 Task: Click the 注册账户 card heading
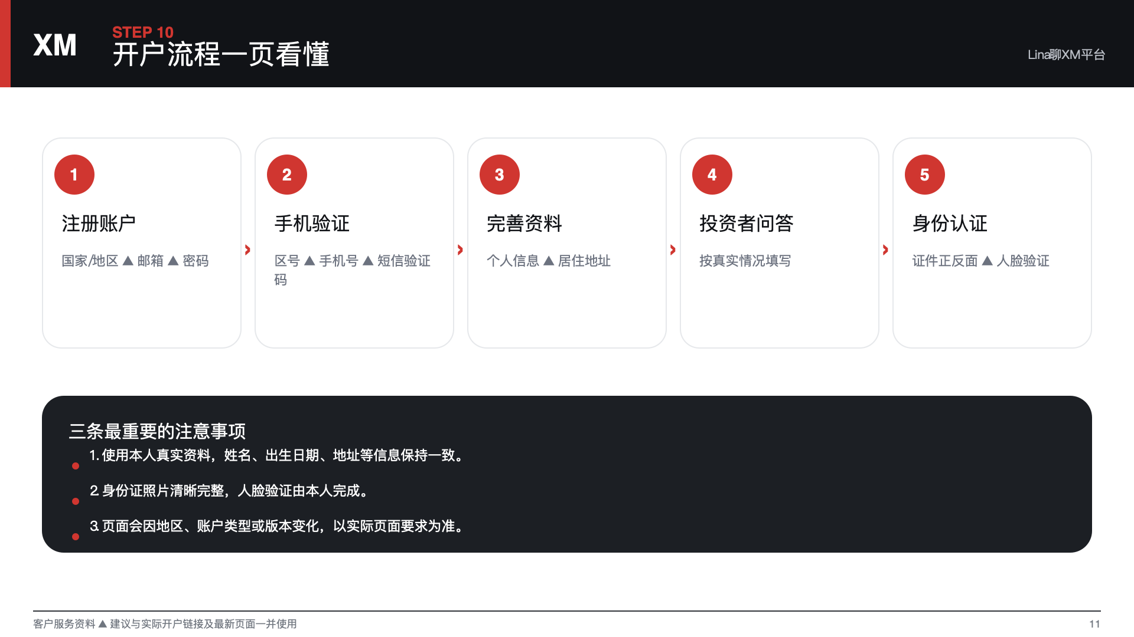pos(99,224)
